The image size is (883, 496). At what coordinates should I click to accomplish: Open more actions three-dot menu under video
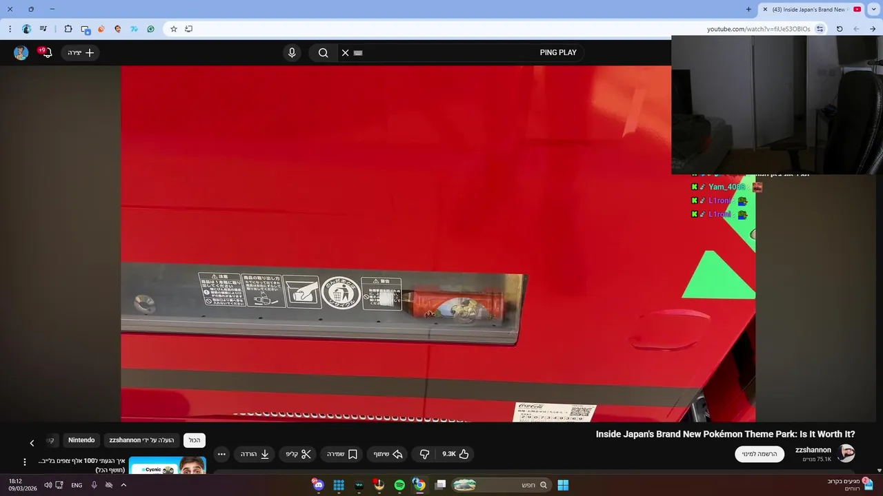point(221,454)
